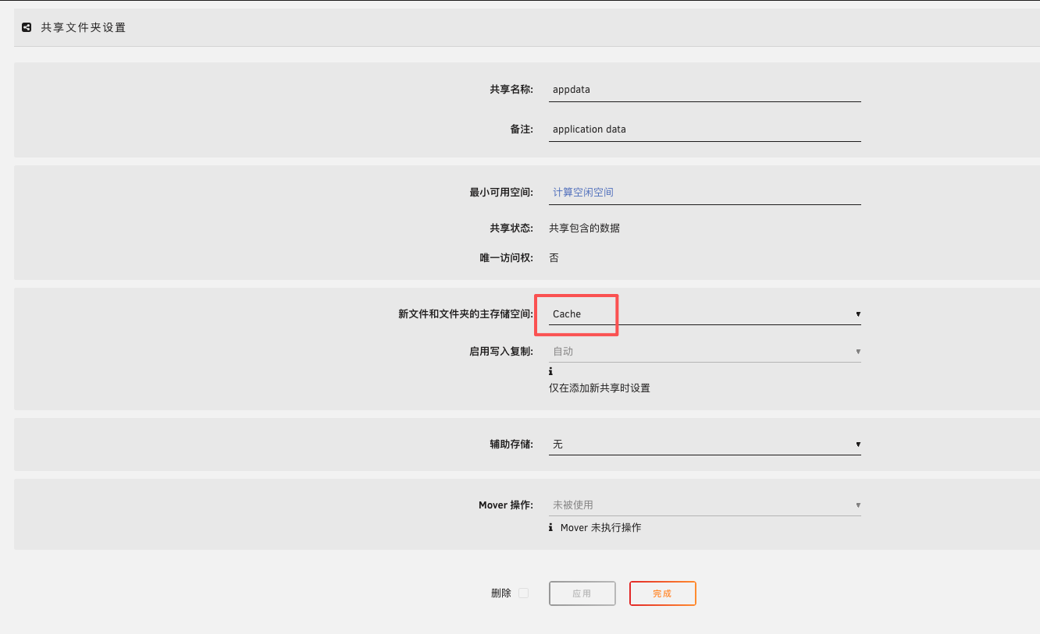Click the 共享文件夹设置 header title
This screenshot has width=1040, height=634.
click(84, 27)
